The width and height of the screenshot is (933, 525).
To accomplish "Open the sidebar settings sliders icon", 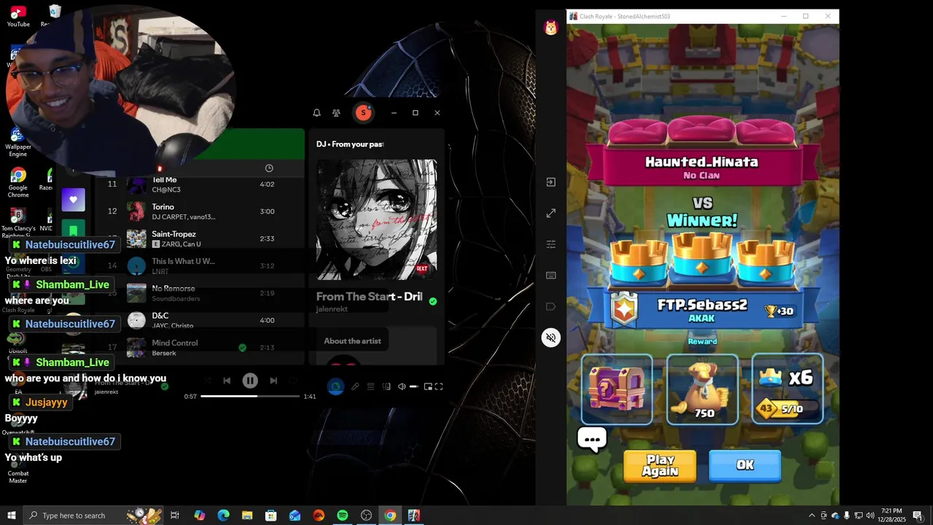I will coord(551,244).
